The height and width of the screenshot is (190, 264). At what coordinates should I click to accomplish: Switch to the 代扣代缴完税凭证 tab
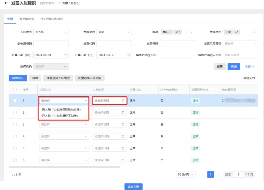(x=52, y=19)
